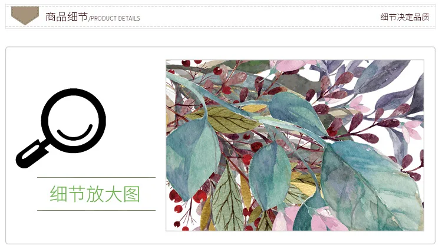Click the black magnifying glass icon
The height and width of the screenshot is (252, 442).
coord(61,128)
